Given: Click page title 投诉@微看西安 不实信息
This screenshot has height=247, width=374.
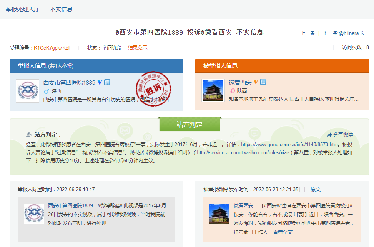Looking at the screenshot, I should pyautogui.click(x=189, y=32).
